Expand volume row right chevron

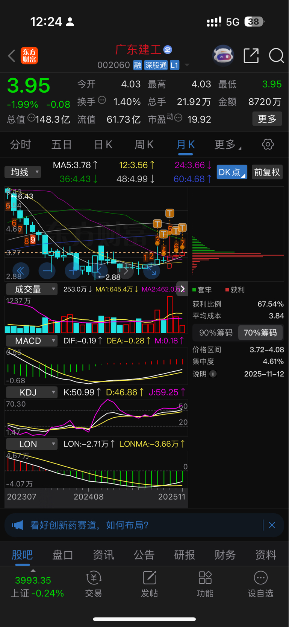(x=182, y=289)
